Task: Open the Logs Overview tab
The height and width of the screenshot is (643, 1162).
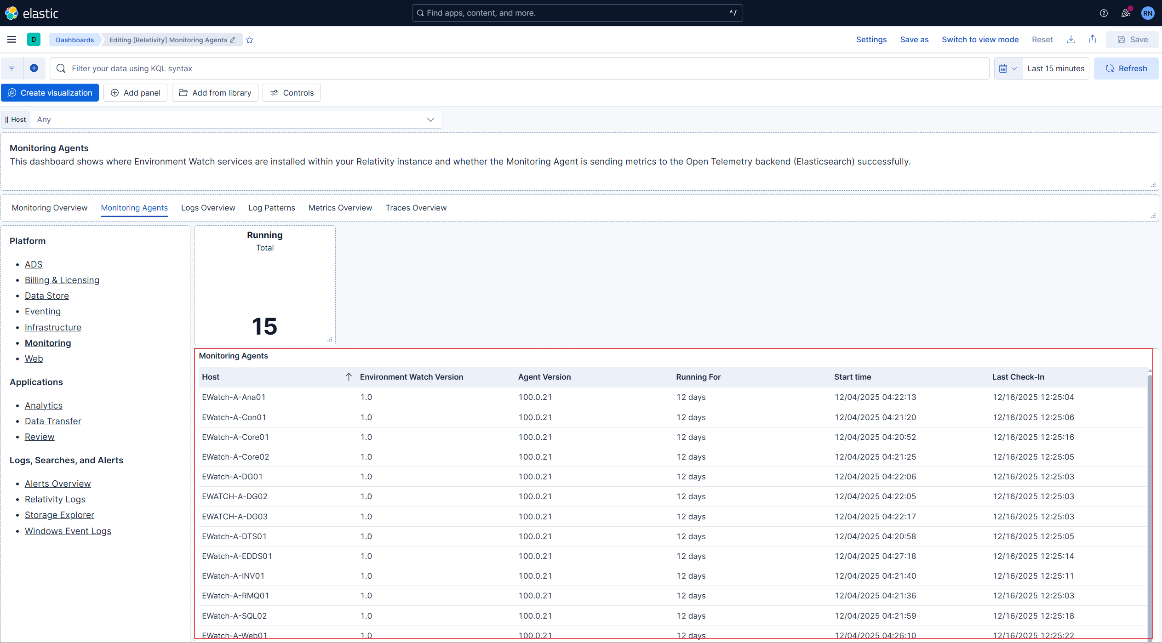Action: pos(208,208)
